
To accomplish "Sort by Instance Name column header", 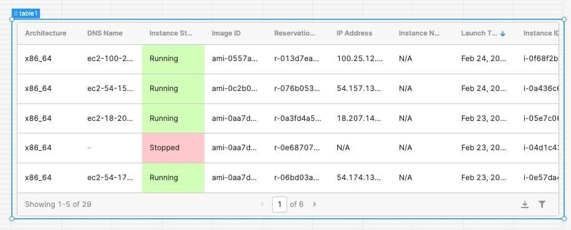I will tap(419, 33).
